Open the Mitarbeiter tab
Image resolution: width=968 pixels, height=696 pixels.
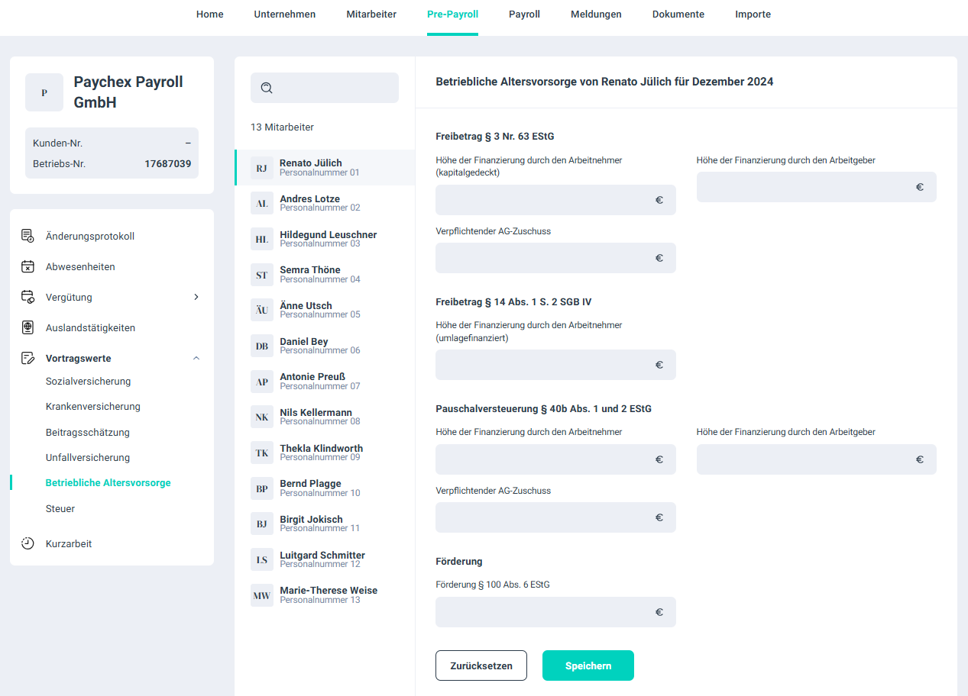coord(371,14)
